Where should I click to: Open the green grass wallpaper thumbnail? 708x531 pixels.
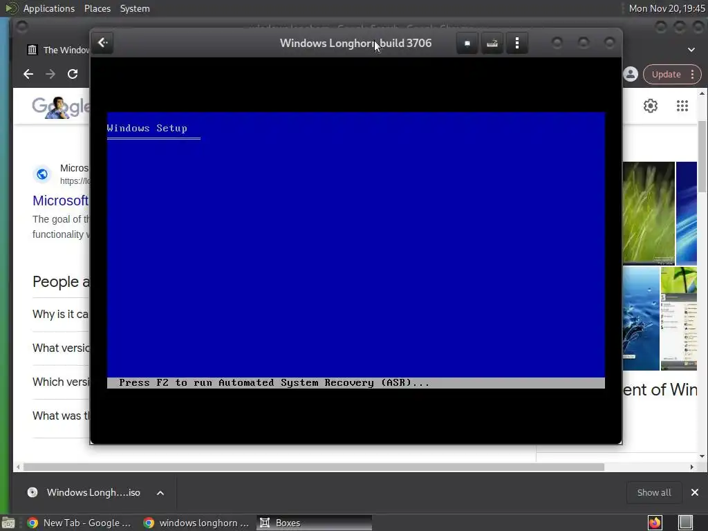[x=649, y=213]
